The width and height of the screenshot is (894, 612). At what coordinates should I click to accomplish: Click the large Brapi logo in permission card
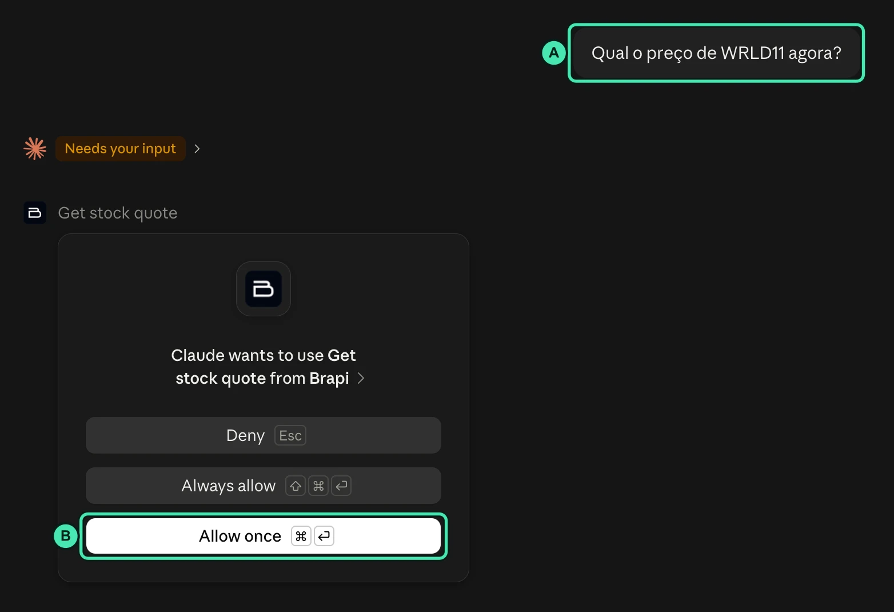click(x=264, y=289)
